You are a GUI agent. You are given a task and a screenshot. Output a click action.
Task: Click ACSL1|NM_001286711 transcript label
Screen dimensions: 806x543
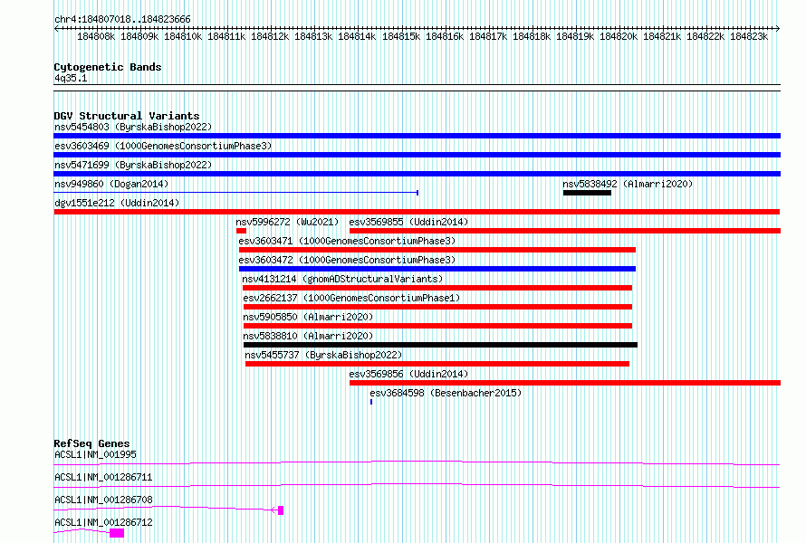tap(103, 477)
